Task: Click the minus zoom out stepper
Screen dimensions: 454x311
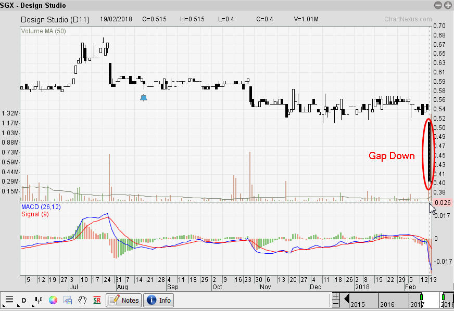Action: click(336, 304)
